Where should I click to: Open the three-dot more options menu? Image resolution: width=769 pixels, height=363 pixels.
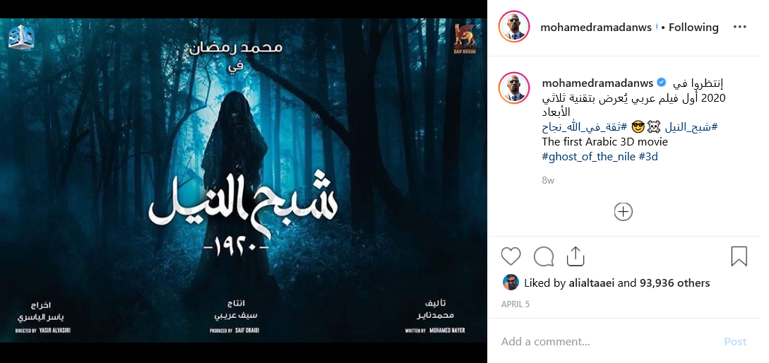(739, 28)
